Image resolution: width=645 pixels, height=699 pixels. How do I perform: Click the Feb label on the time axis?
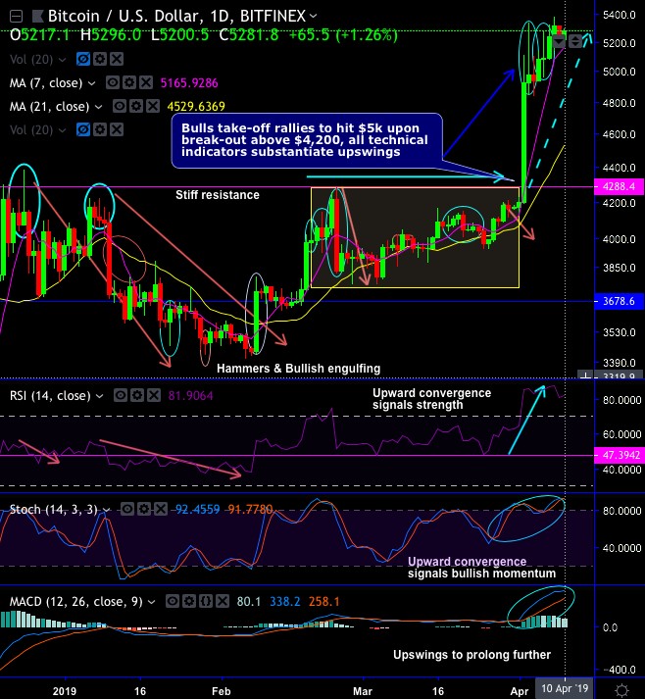[x=222, y=691]
